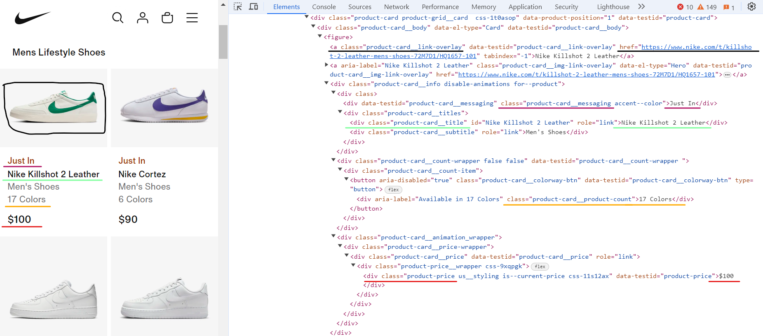
Task: Expand the product-card__img-link-overlay anchor node
Action: [x=326, y=65]
